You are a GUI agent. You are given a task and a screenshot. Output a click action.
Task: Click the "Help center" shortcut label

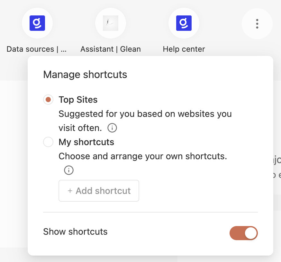(184, 49)
